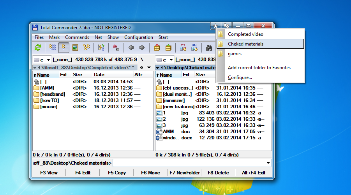Image resolution: width=351 pixels, height=195 pixels.
Task: Sort left panel by Date column header
Action: 113,75
